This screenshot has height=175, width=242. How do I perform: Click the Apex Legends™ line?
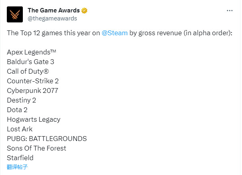click(x=32, y=52)
